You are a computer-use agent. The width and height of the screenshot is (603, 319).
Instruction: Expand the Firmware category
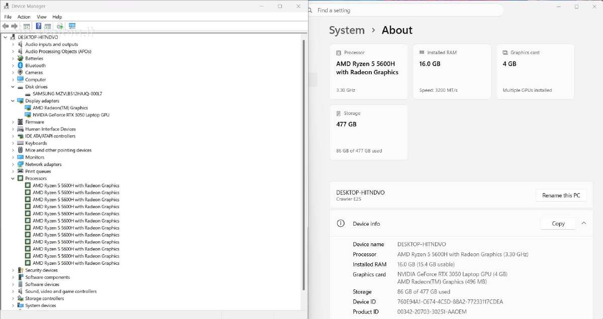click(13, 122)
